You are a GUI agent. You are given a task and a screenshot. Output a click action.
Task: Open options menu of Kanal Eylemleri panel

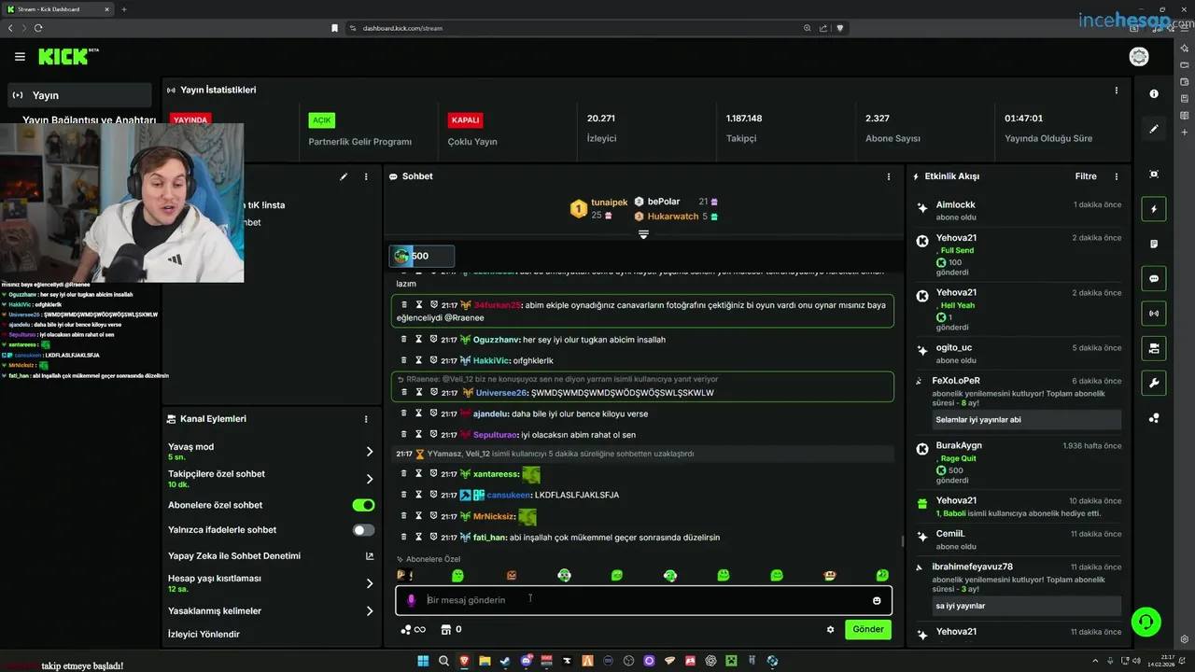pos(366,419)
